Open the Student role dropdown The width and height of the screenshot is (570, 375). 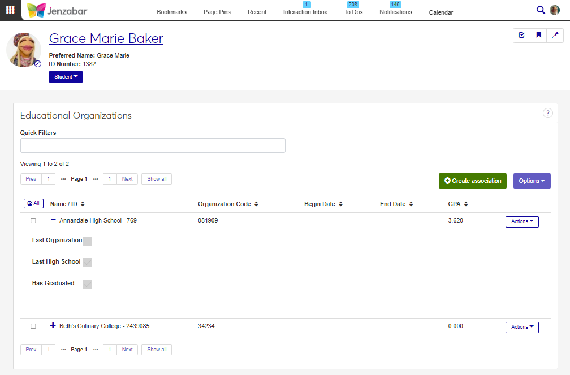[x=66, y=77]
